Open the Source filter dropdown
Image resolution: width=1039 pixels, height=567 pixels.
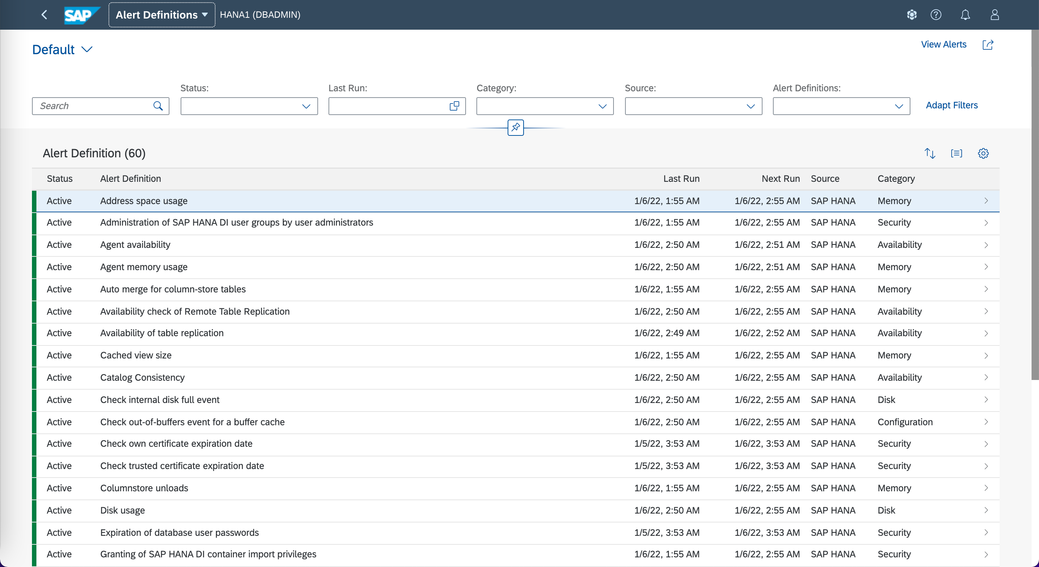[x=750, y=106]
